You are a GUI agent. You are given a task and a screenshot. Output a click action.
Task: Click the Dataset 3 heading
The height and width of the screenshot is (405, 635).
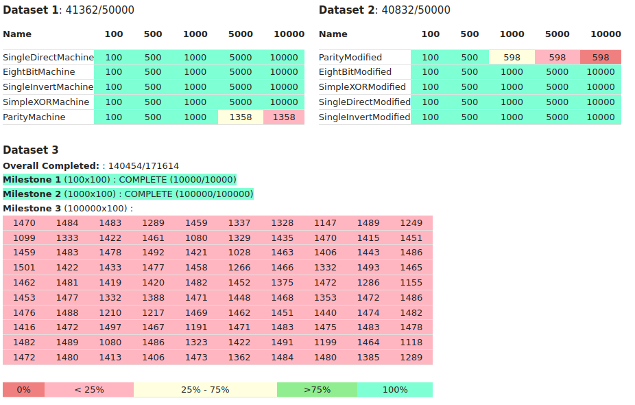(x=31, y=150)
